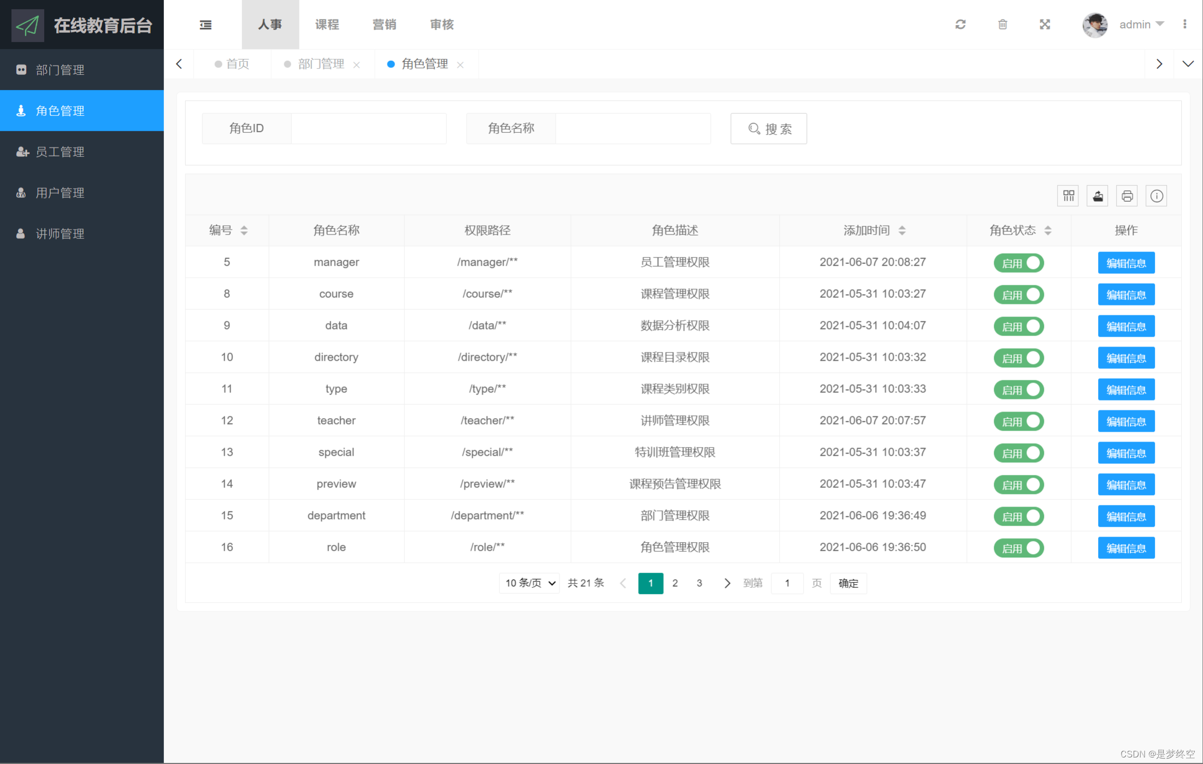
Task: Click the print icon in table toolbar
Action: (x=1127, y=196)
